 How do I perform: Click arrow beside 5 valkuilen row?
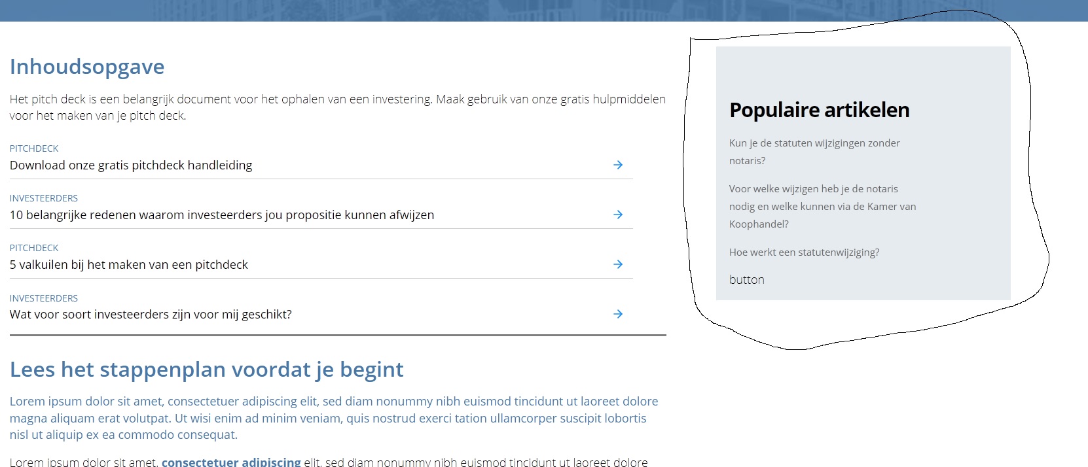[618, 264]
